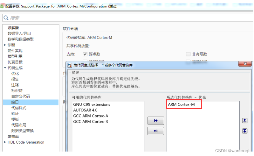
Task: Choose GCC ARM Cortex-A library
Action: pyautogui.click(x=91, y=116)
